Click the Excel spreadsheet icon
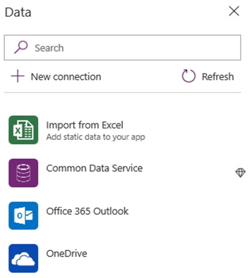 click(23, 130)
